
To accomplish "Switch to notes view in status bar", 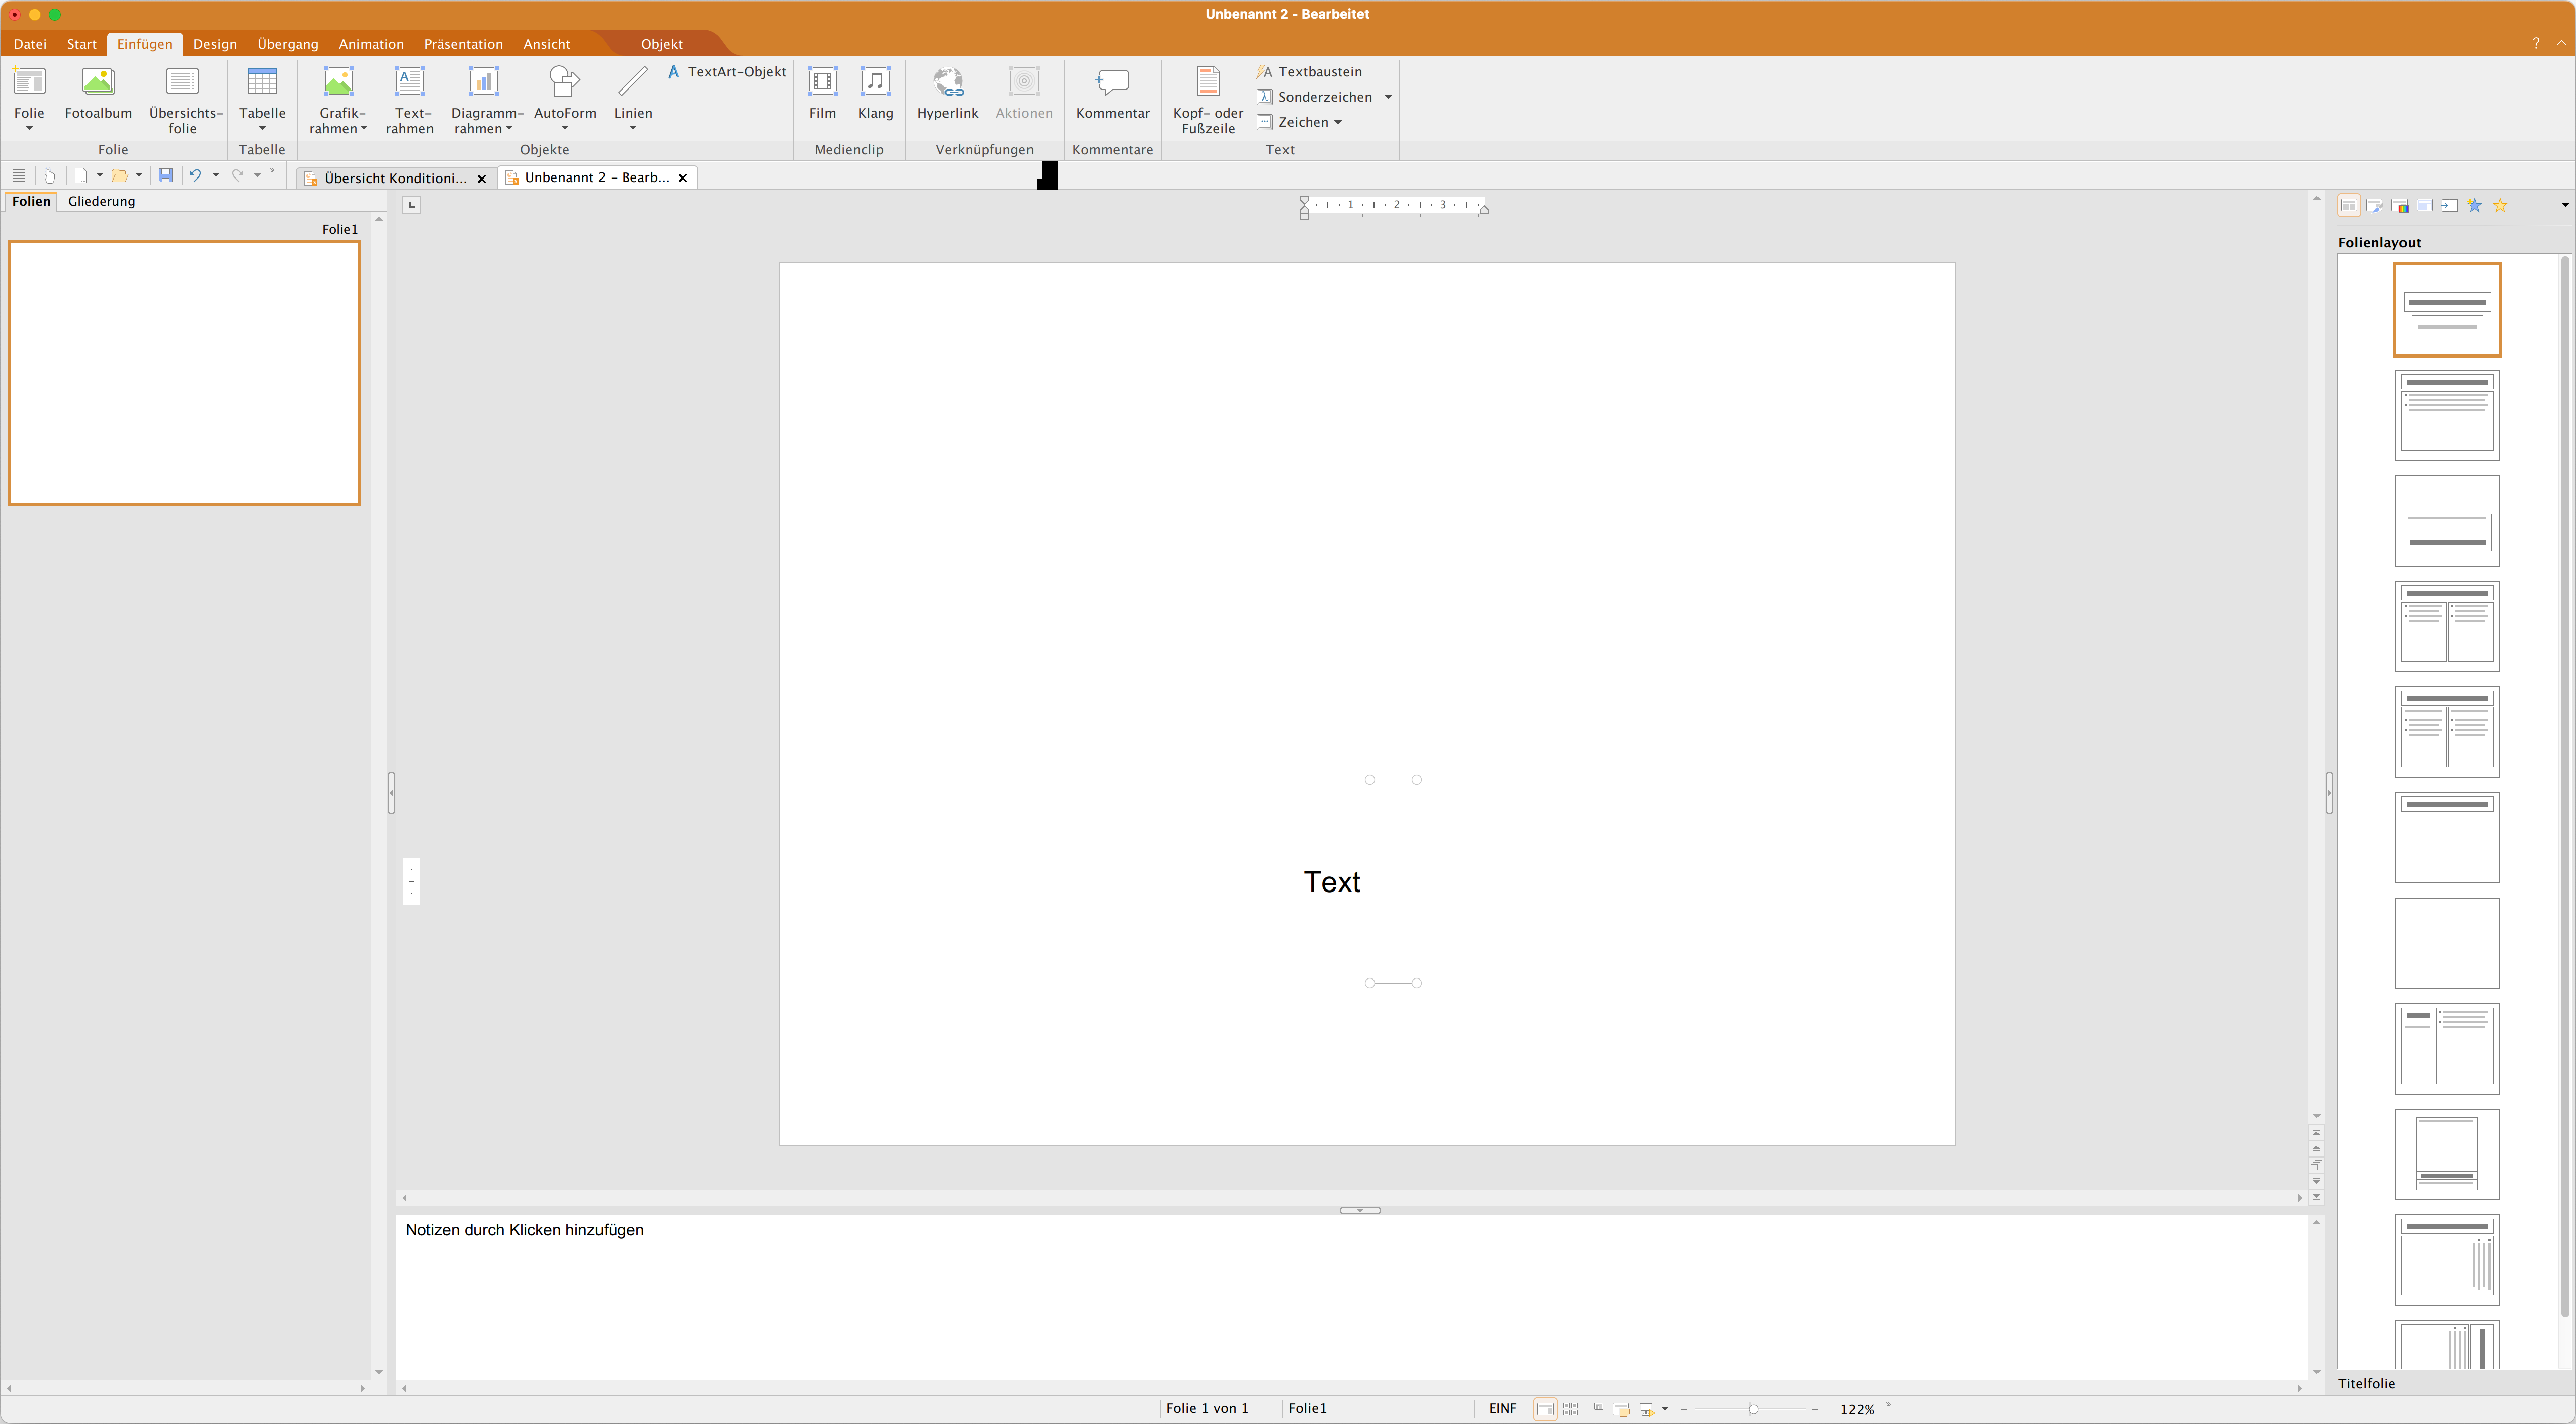I will tap(1621, 1409).
